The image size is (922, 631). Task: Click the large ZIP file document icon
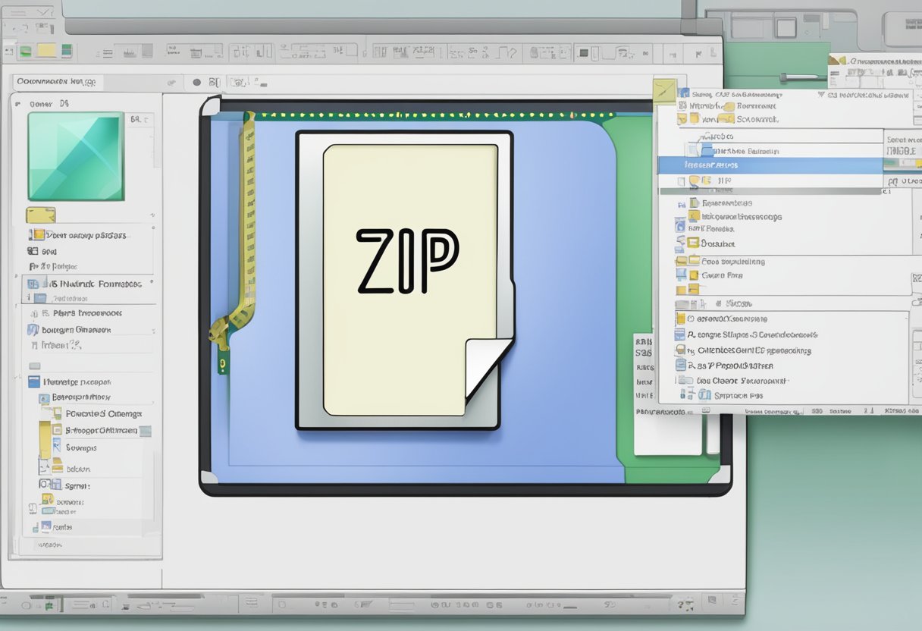pos(409,277)
